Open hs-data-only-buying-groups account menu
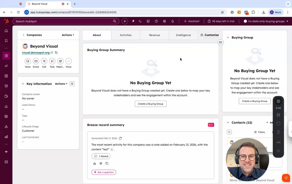This screenshot has width=292, height=184. click(266, 21)
